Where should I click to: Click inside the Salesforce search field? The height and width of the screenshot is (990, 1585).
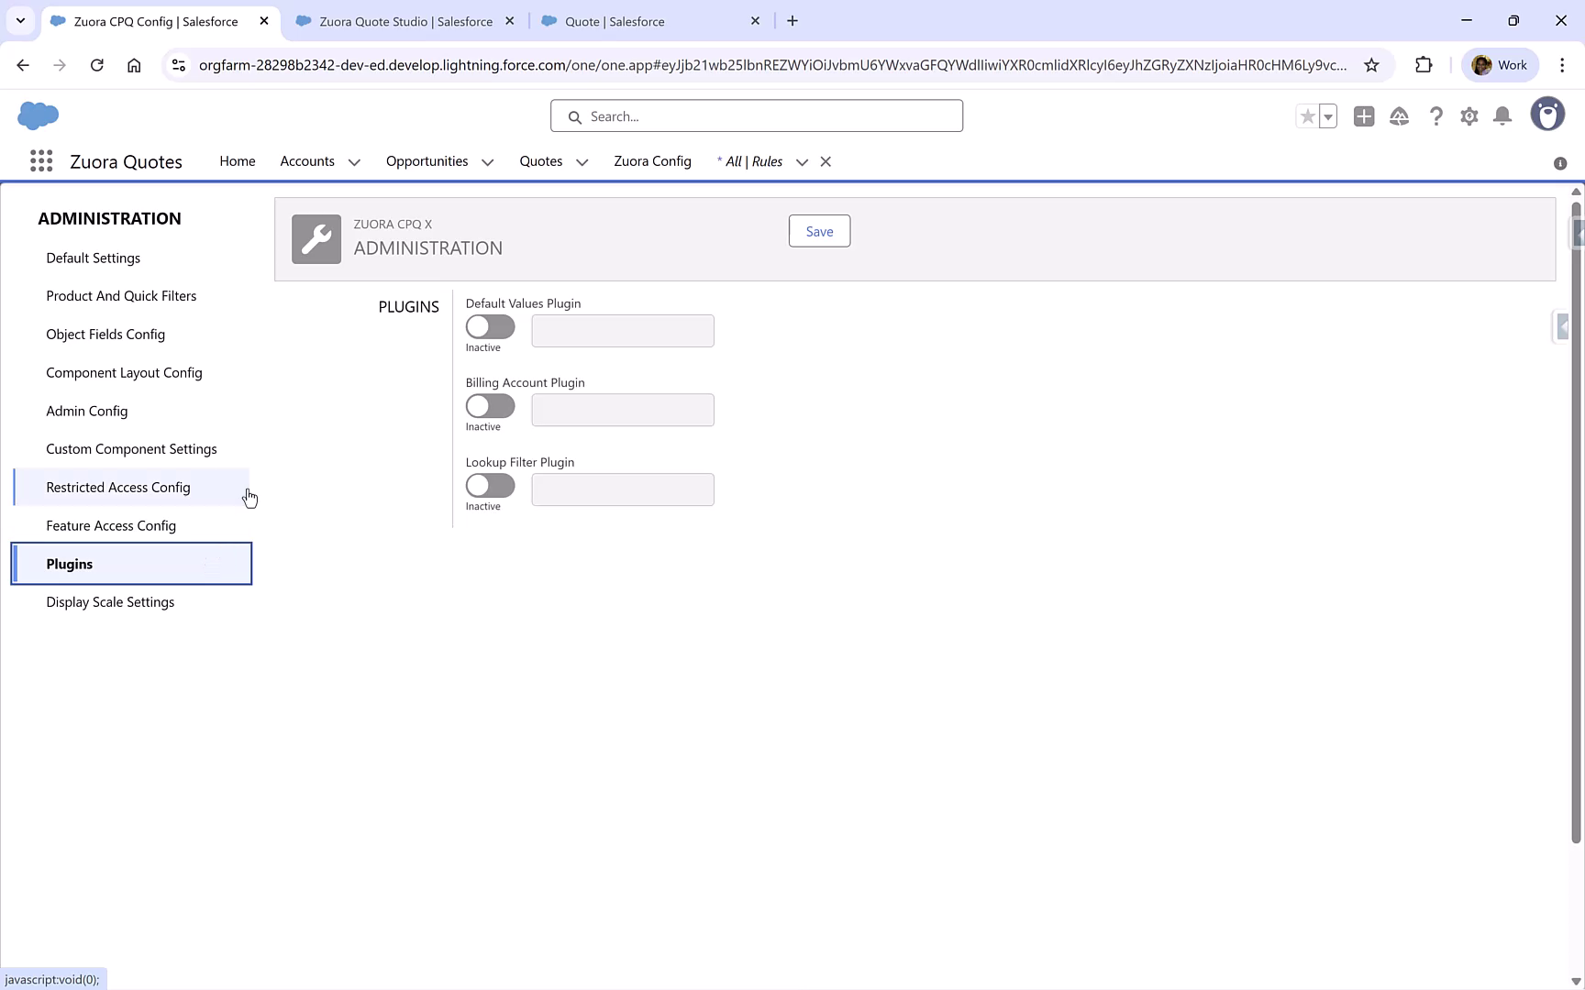757,115
